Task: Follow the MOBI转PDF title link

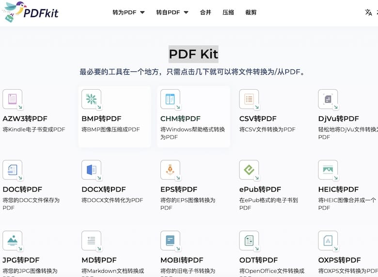Action: click(182, 260)
